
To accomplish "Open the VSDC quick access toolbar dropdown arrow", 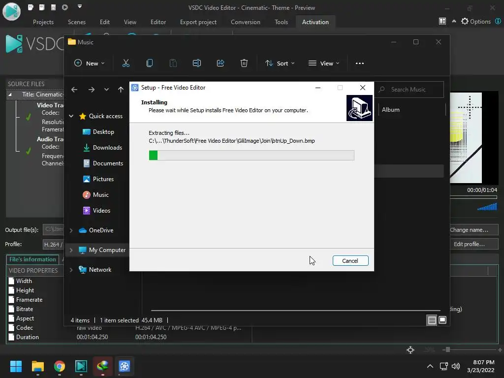I will (80, 6).
